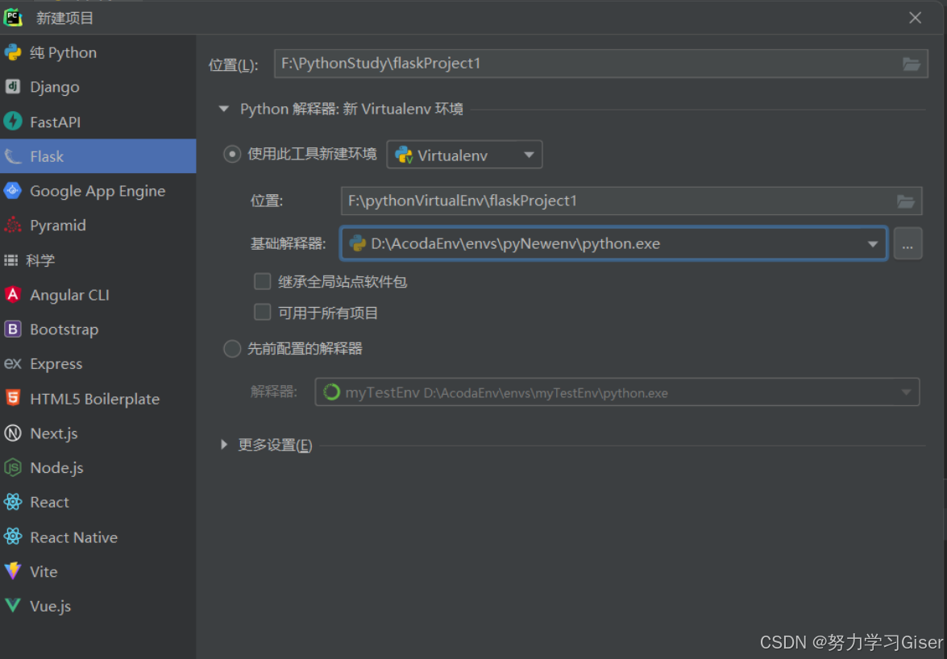
Task: Open the myTestEnv interpreter dropdown
Action: (x=617, y=392)
